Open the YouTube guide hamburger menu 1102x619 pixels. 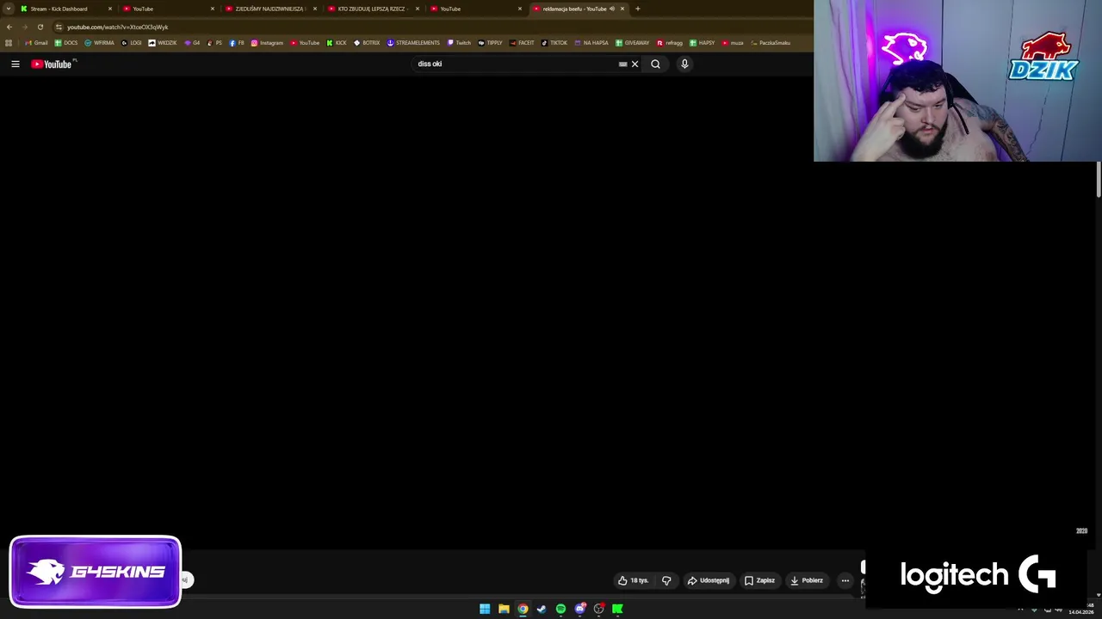(x=15, y=64)
